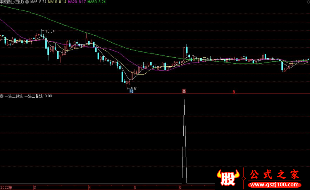This screenshot has width=310, height=190.
Task: Open the 涨 limit-up event marker
Action: (x=184, y=91)
